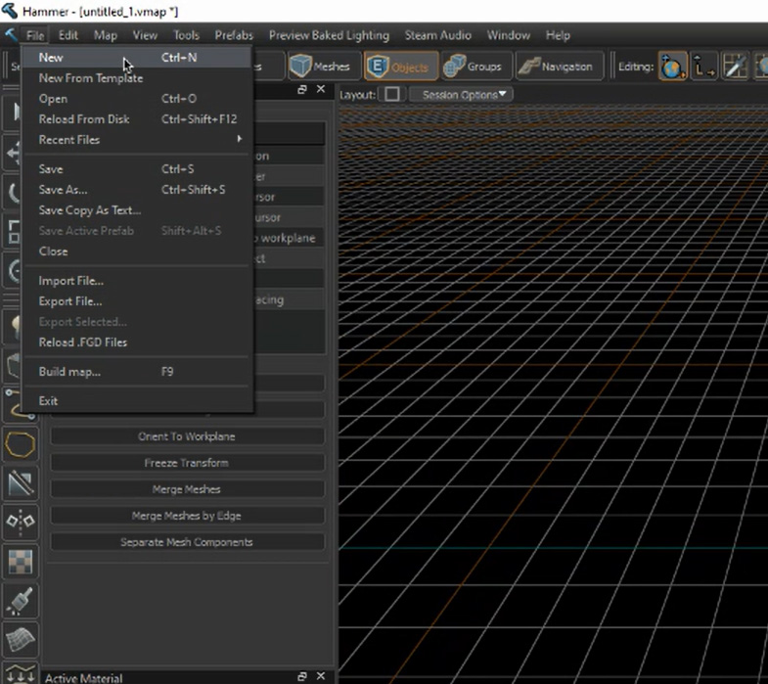This screenshot has width=768, height=684.
Task: Float the Active Material panel
Action: coord(302,676)
